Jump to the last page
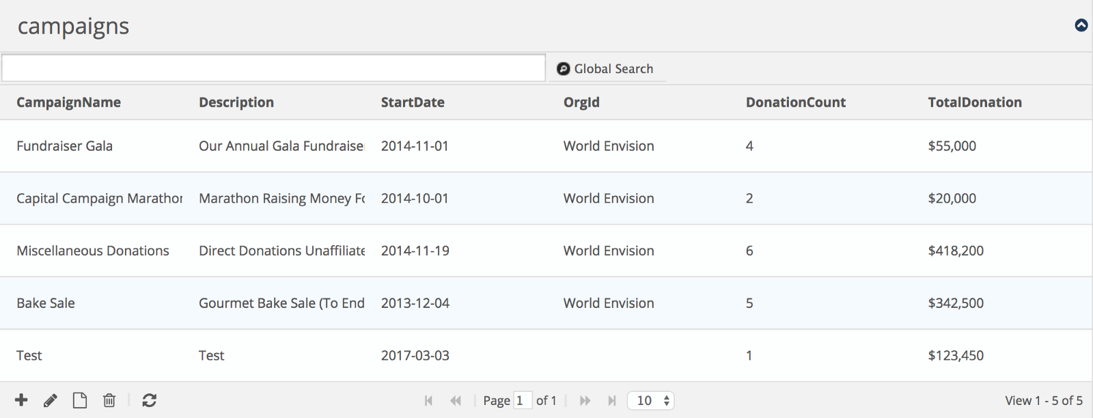The image size is (1093, 418). pyautogui.click(x=612, y=401)
